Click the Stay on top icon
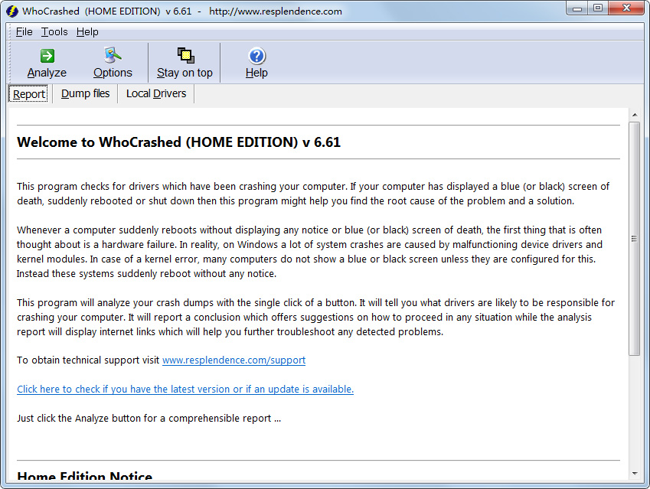650x489 pixels. [x=184, y=55]
